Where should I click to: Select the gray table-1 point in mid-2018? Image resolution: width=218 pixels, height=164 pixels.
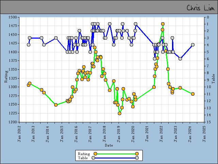(110, 24)
